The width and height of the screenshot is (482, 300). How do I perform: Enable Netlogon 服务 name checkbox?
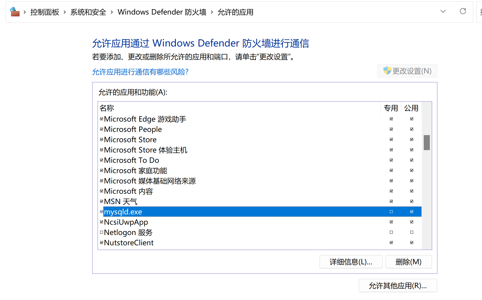[x=101, y=232]
